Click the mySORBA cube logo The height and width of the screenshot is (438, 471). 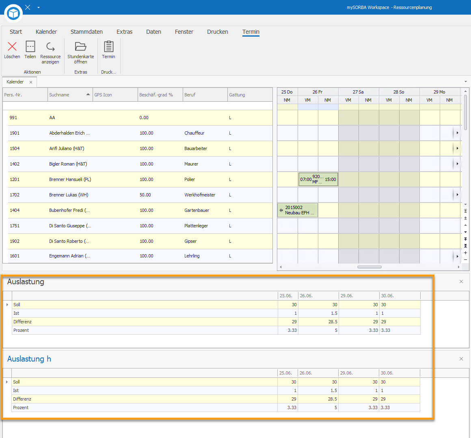click(x=13, y=13)
